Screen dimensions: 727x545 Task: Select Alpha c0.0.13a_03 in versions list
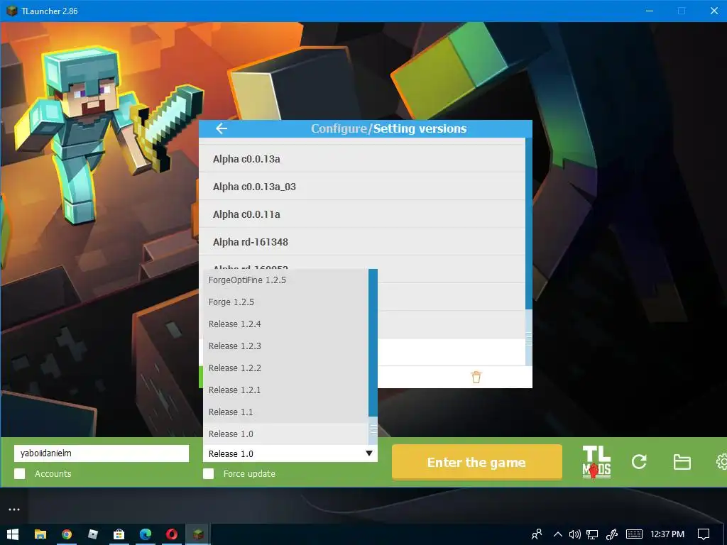[x=362, y=187]
